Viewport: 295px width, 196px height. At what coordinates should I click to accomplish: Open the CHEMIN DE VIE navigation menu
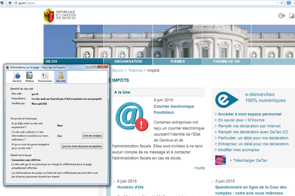[x=227, y=61]
